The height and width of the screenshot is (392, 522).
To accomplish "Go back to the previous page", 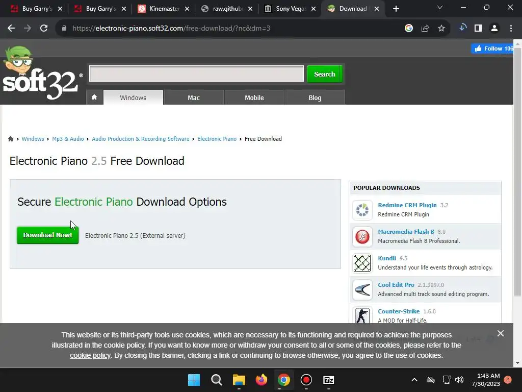I will click(x=11, y=29).
